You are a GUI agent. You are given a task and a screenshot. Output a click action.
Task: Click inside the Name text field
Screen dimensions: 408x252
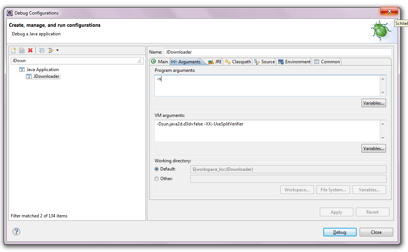pyautogui.click(x=277, y=52)
